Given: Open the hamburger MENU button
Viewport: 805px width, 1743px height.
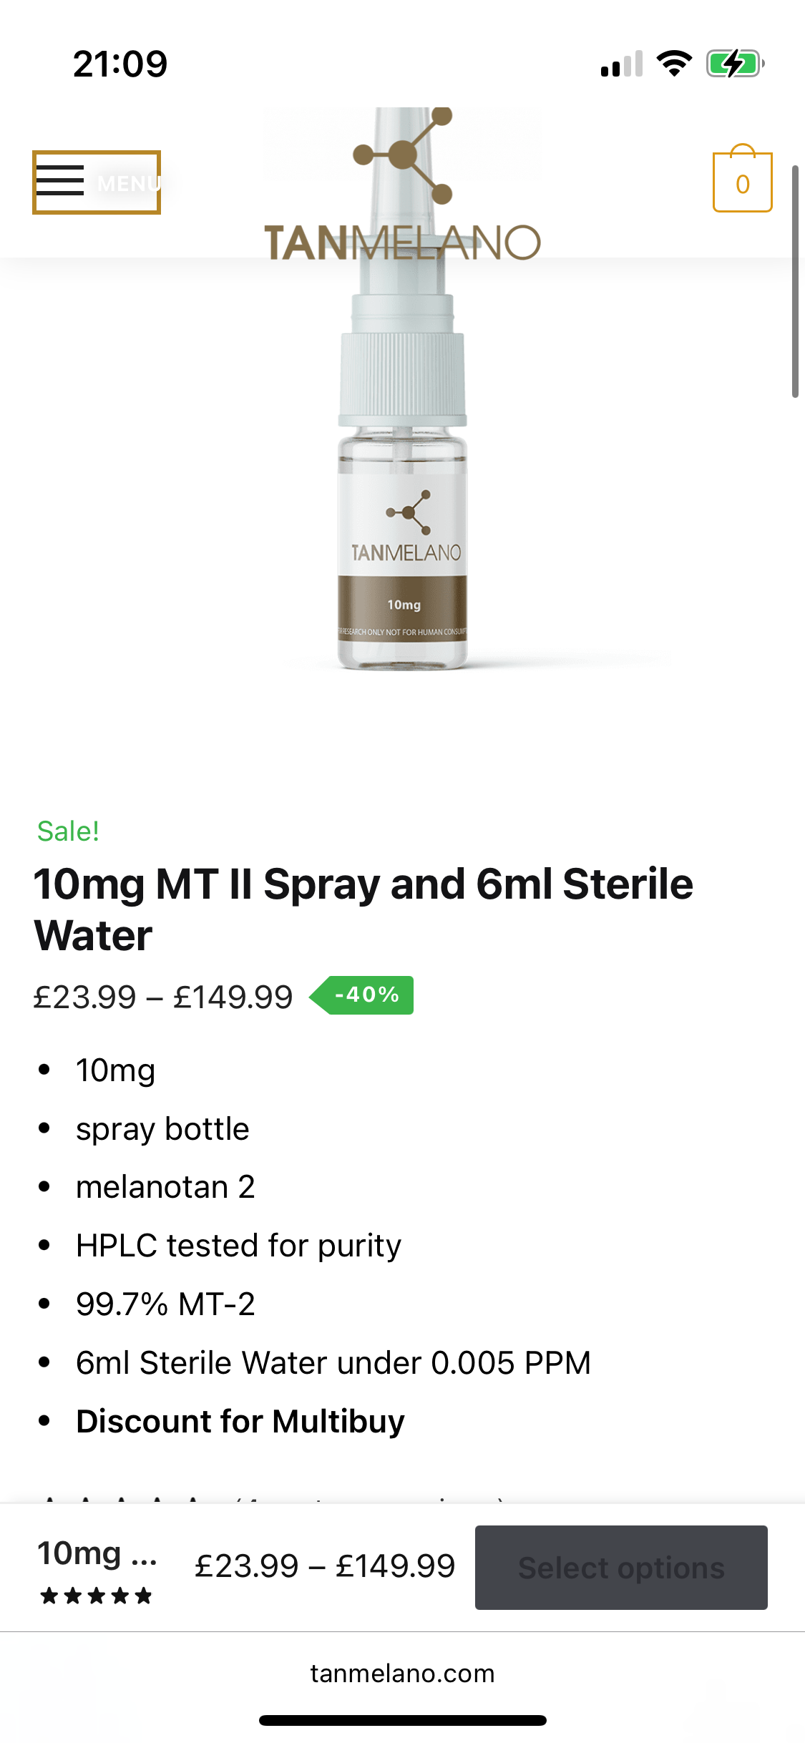Looking at the screenshot, I should (x=97, y=182).
